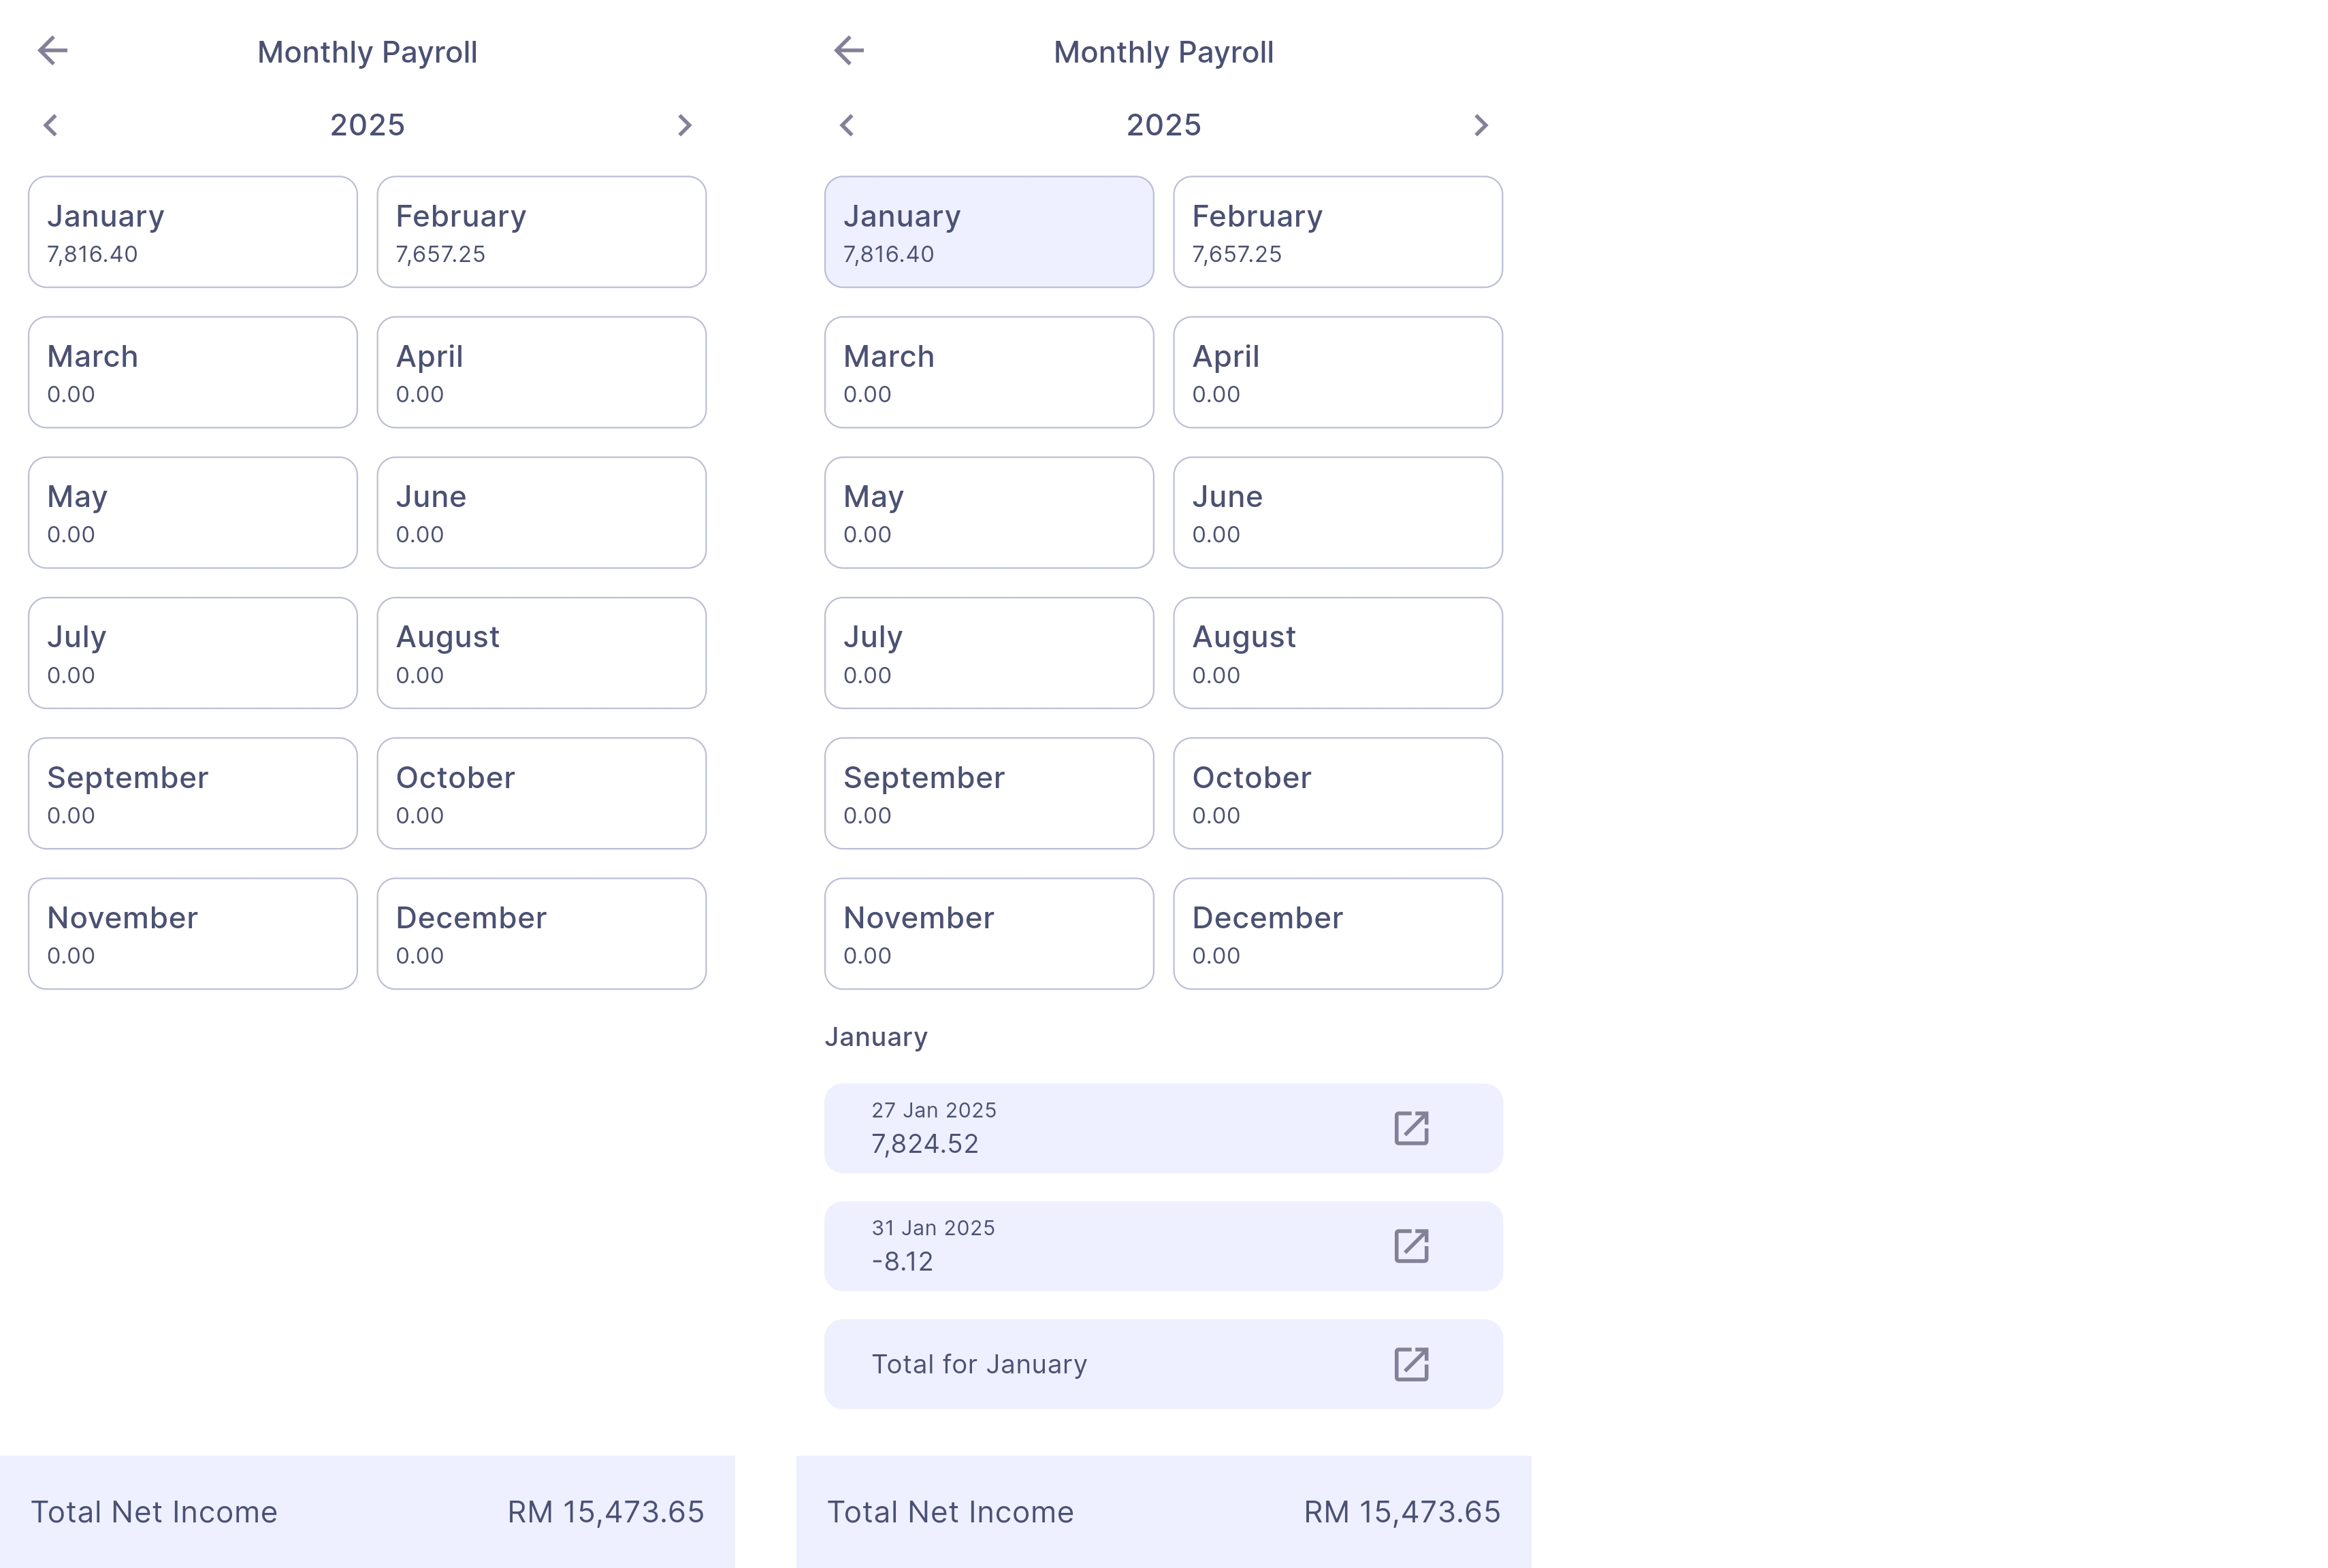Tap the August card on the right screen
The image size is (2328, 1568).
click(1337, 653)
